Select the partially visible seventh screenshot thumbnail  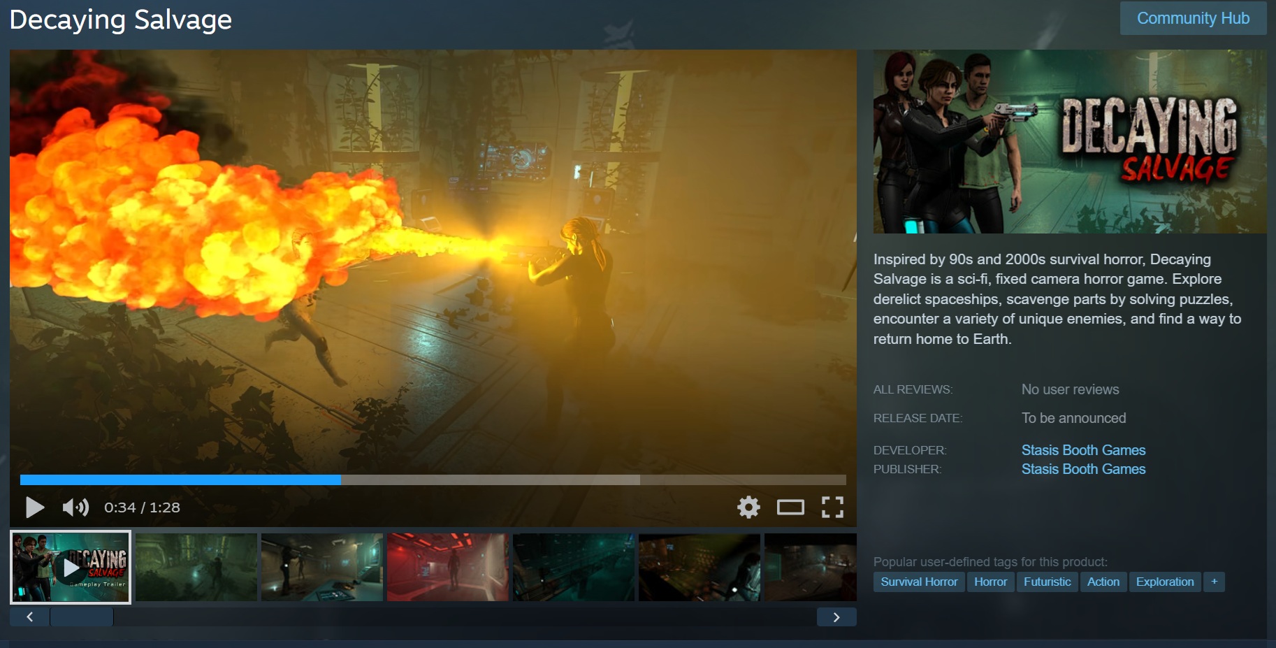[x=811, y=567]
